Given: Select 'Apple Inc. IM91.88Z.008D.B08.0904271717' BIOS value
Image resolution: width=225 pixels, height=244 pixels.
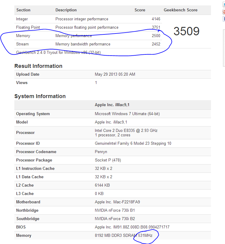Looking at the screenshot, I should click(132, 227).
